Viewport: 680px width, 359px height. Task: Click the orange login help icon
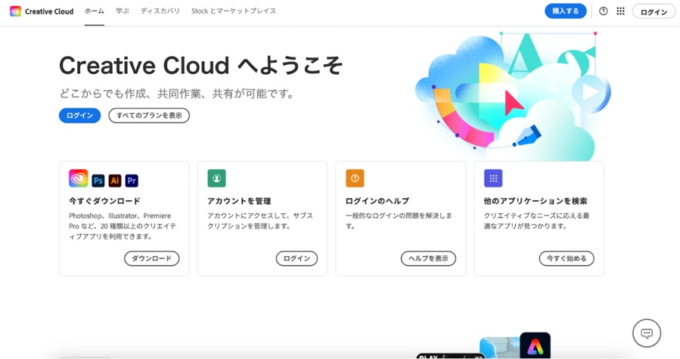tap(355, 178)
